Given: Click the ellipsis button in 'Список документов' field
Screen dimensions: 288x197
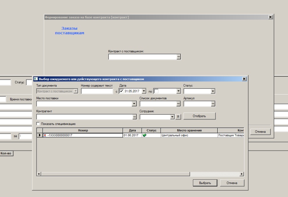Looking at the screenshot, I should click(178, 104).
